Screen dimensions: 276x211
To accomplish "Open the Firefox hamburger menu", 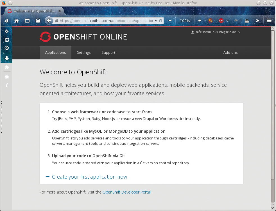I will pyautogui.click(x=269, y=21).
